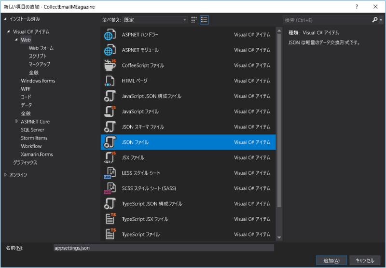The image size is (386, 268).
Task: Click the キャンセル button
Action: click(x=365, y=261)
